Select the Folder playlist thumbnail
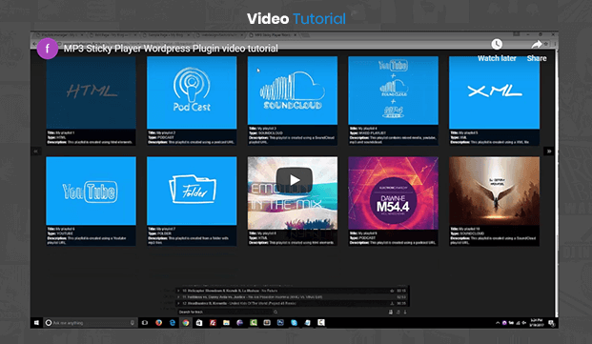 (192, 191)
